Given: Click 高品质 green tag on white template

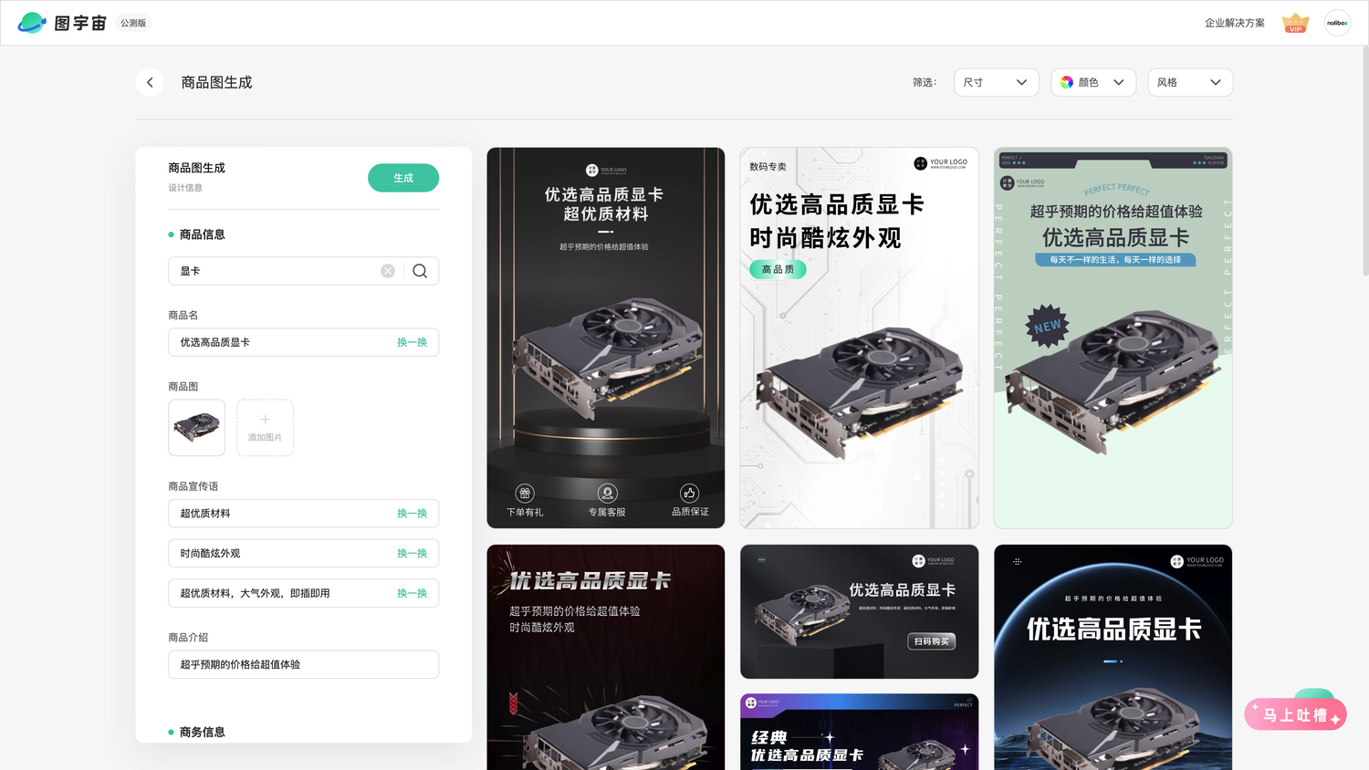Looking at the screenshot, I should [x=778, y=270].
